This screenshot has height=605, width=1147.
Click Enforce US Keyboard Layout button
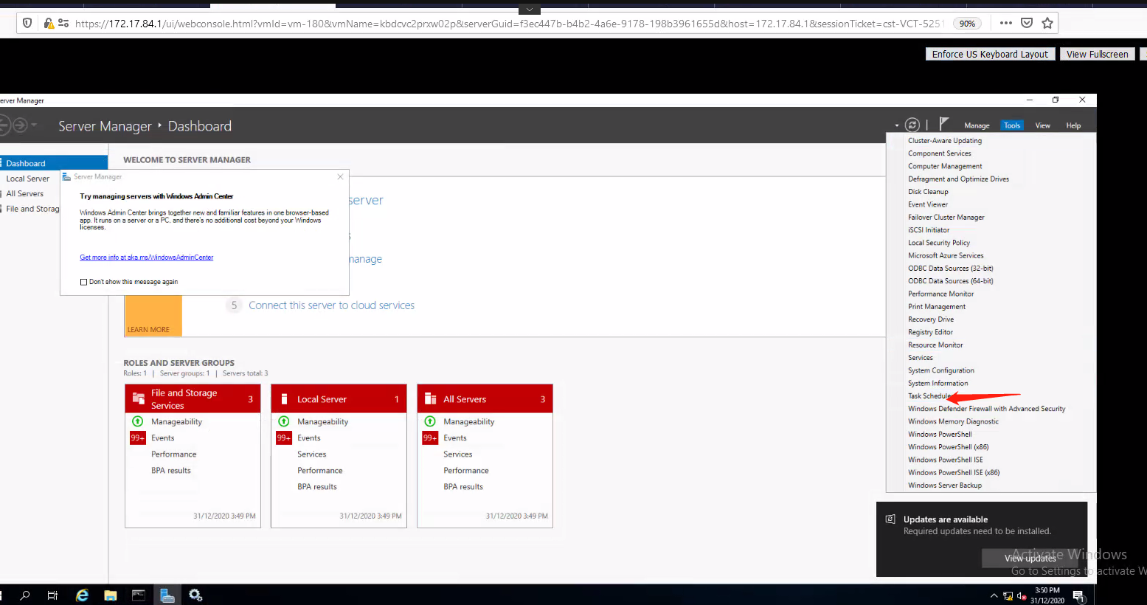click(x=990, y=54)
